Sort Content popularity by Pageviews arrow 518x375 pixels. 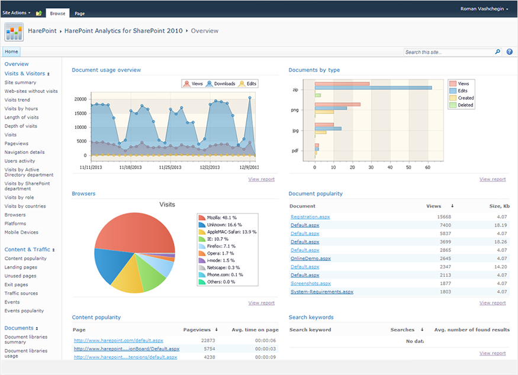coord(216,329)
